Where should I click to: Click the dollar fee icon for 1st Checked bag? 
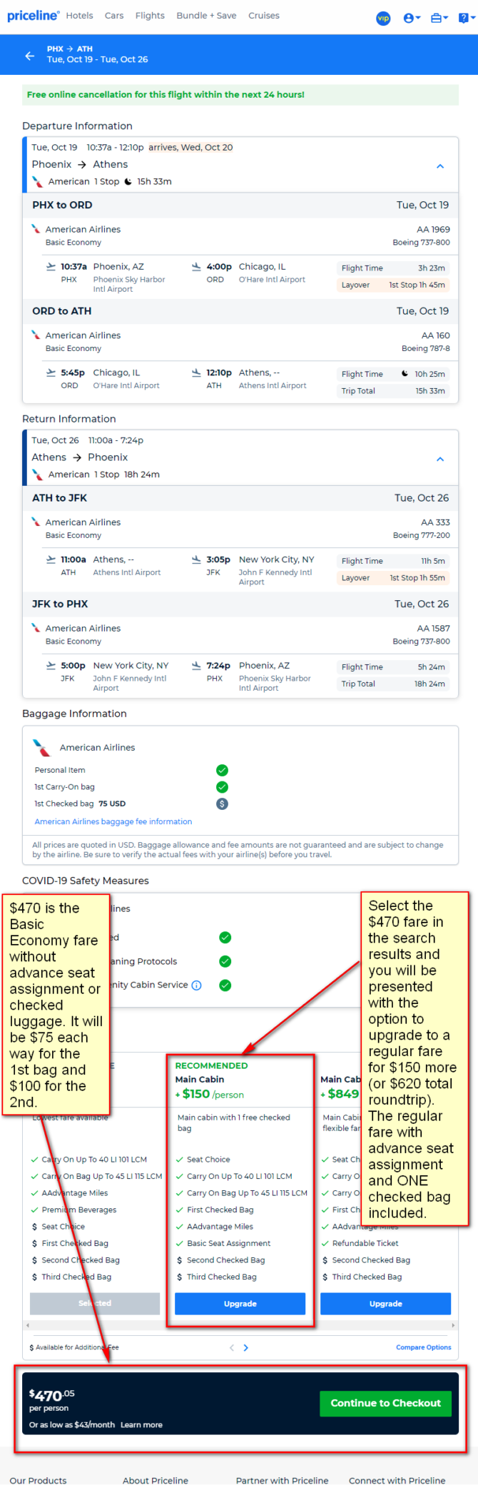(x=222, y=804)
